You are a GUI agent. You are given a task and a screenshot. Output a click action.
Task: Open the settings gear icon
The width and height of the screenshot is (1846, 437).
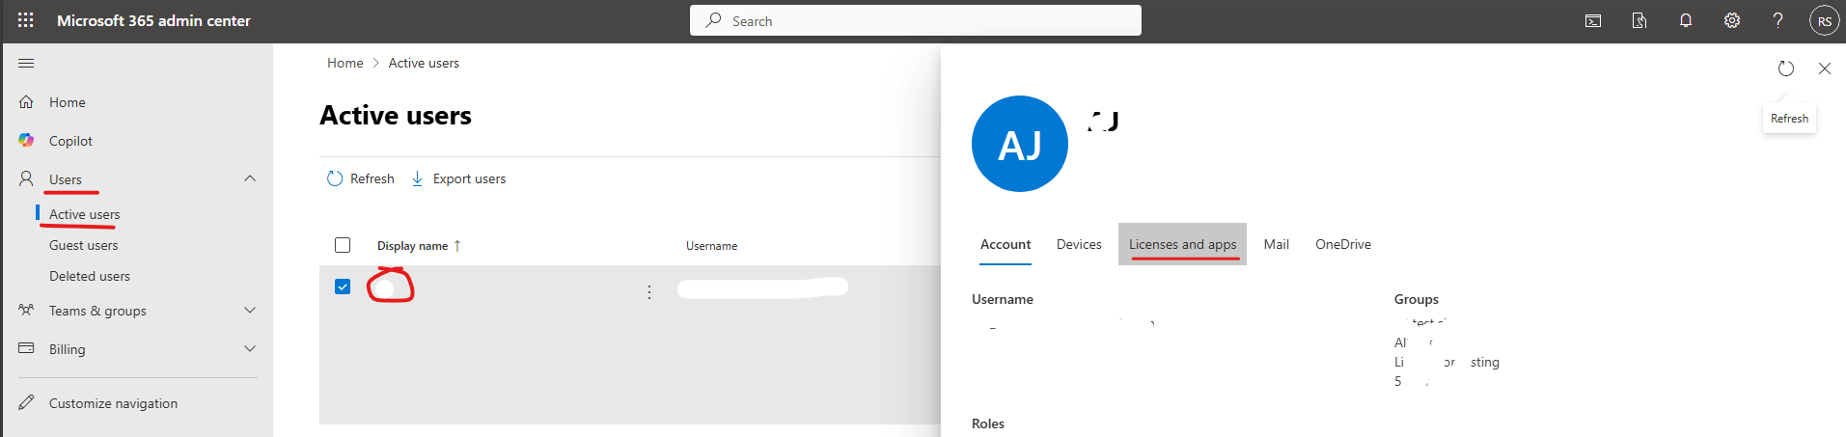(x=1732, y=20)
